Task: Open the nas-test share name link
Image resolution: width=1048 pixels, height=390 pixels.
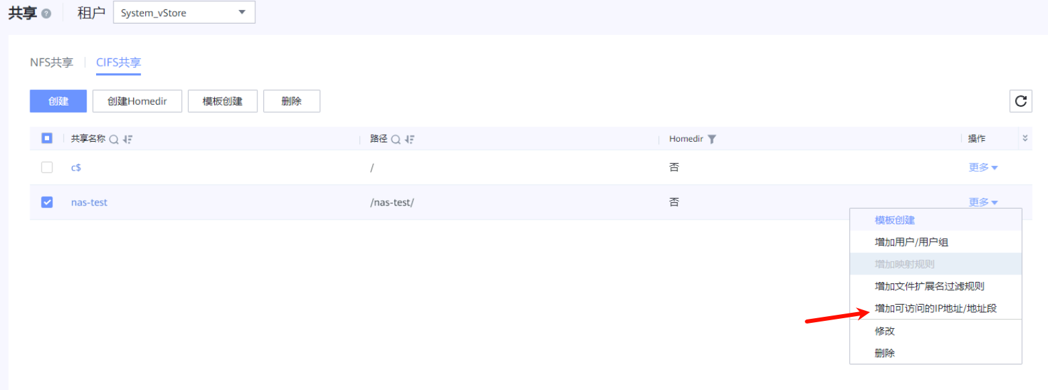Action: click(x=89, y=202)
